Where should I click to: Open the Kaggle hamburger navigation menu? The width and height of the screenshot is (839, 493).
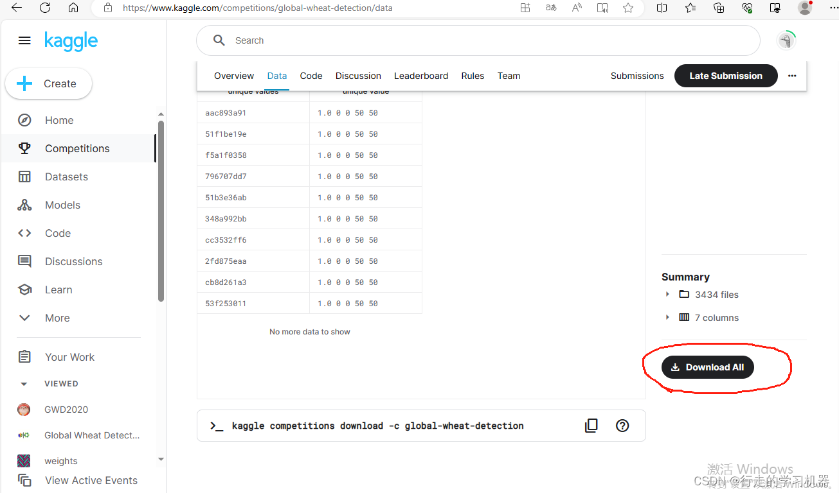pos(24,40)
